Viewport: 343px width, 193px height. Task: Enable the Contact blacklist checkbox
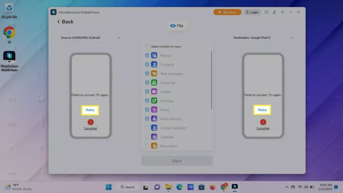pos(147,128)
